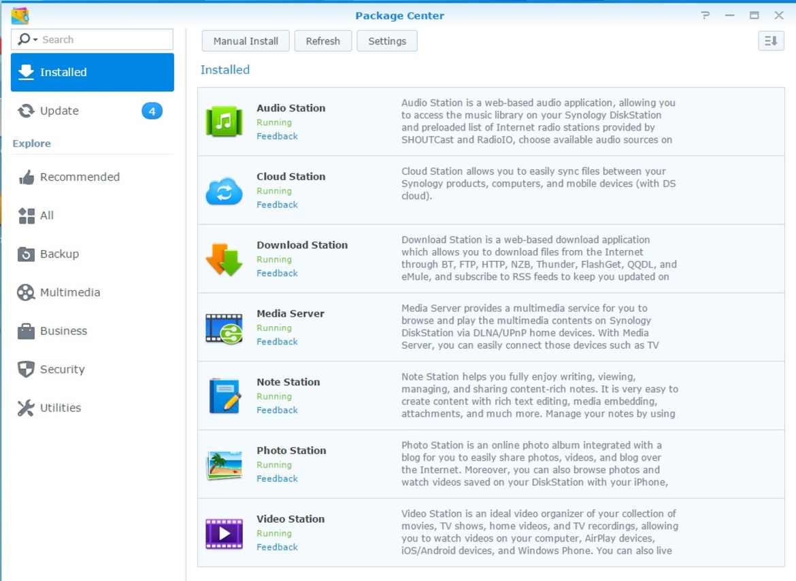
Task: Toggle the sort order icon button
Action: tap(771, 41)
